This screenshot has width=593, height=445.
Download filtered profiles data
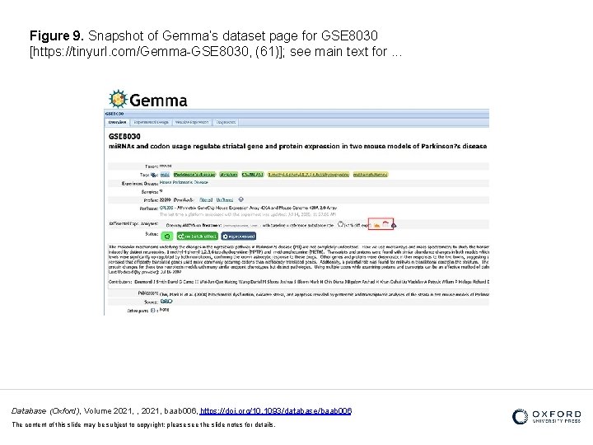coord(206,199)
